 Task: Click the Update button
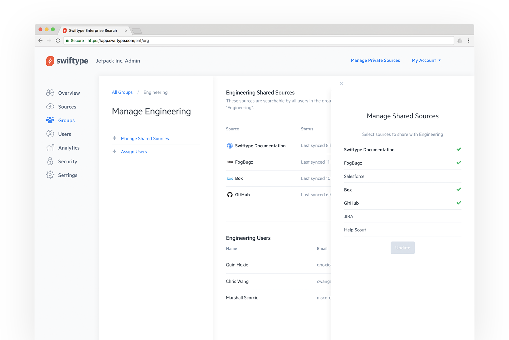click(402, 248)
